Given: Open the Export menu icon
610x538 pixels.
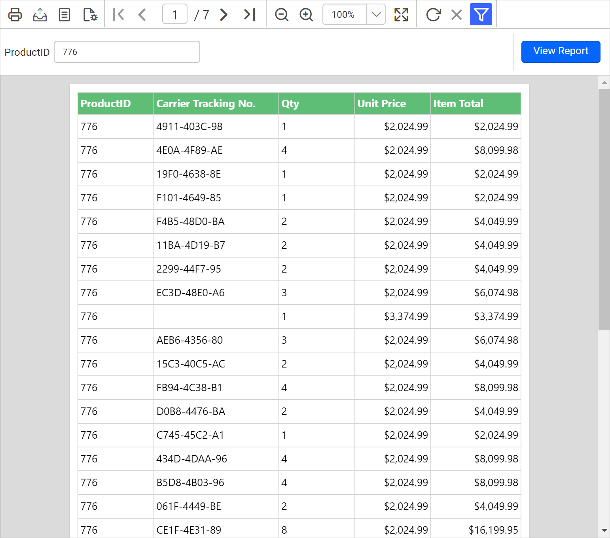Looking at the screenshot, I should [40, 15].
